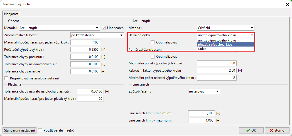Switch to the Napjatost tab

pos(11,14)
